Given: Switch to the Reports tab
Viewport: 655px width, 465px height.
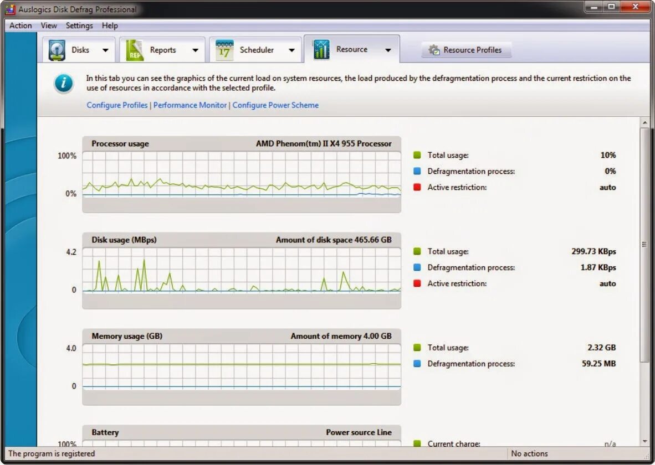Looking at the screenshot, I should pos(162,50).
